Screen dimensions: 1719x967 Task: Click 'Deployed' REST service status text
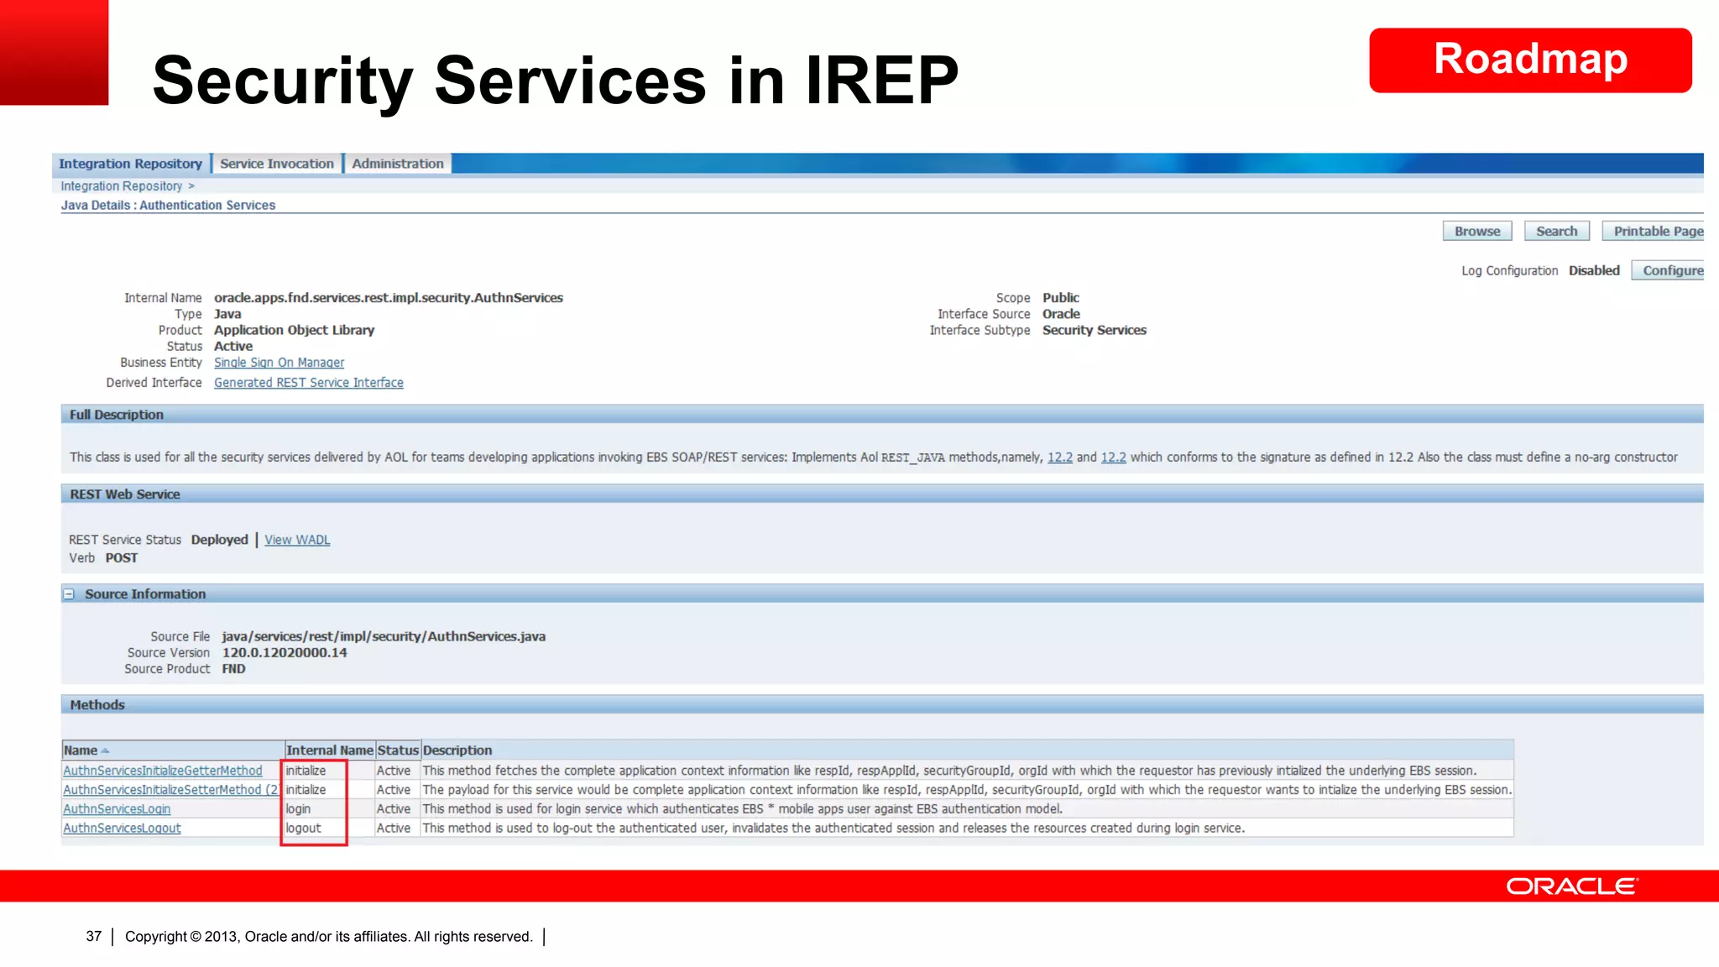pos(219,540)
